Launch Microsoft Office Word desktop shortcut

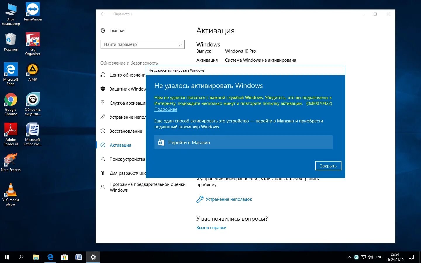click(33, 134)
